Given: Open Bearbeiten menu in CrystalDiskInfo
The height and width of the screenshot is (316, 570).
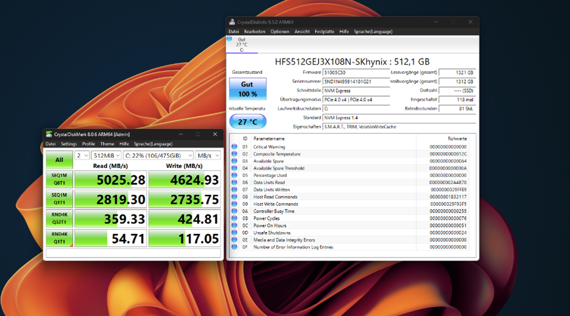Looking at the screenshot, I should click(255, 32).
